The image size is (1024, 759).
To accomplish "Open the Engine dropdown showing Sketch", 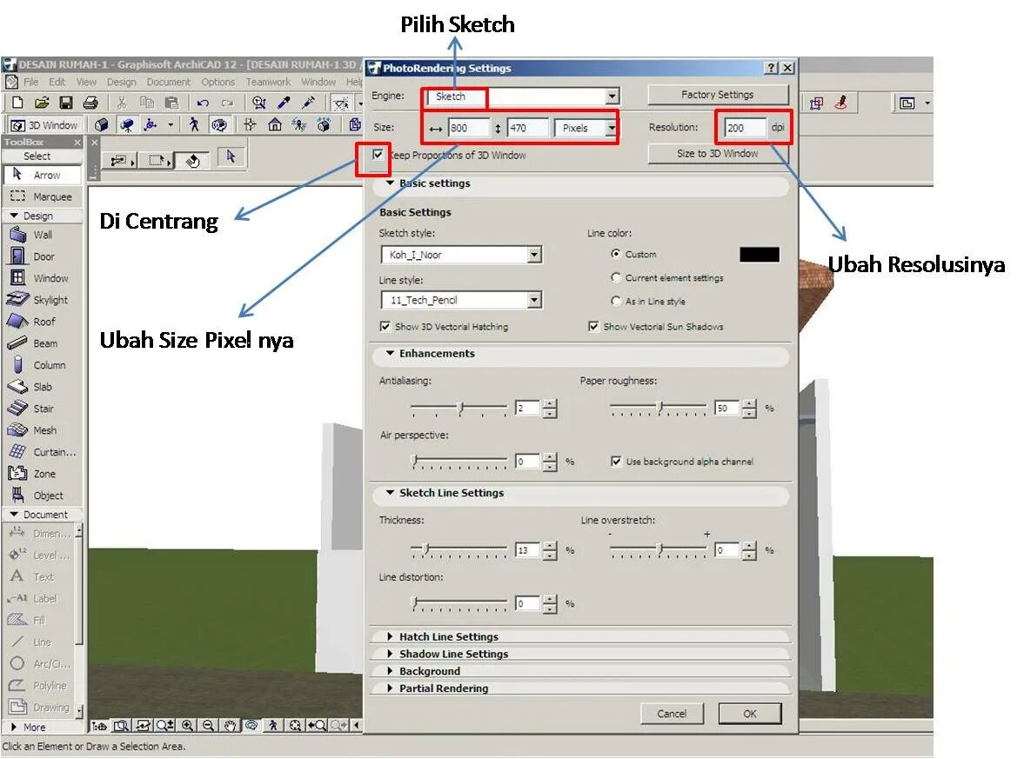I will pos(522,97).
